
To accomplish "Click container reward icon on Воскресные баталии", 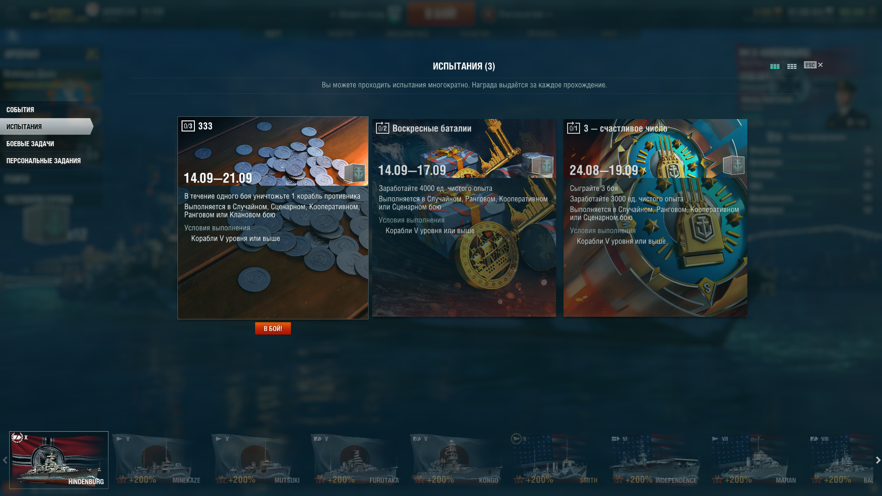I will click(542, 165).
